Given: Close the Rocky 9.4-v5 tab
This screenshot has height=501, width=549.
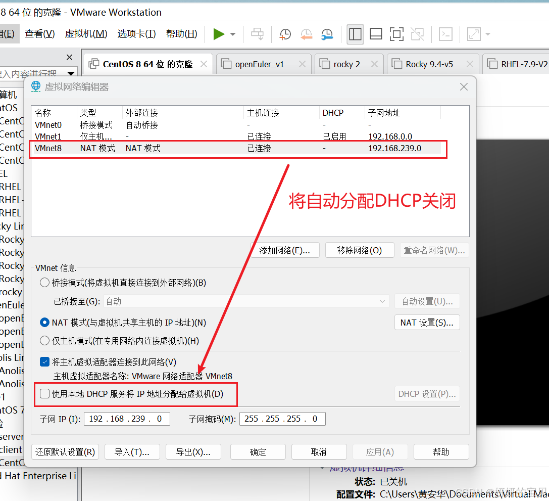Looking at the screenshot, I should [470, 64].
